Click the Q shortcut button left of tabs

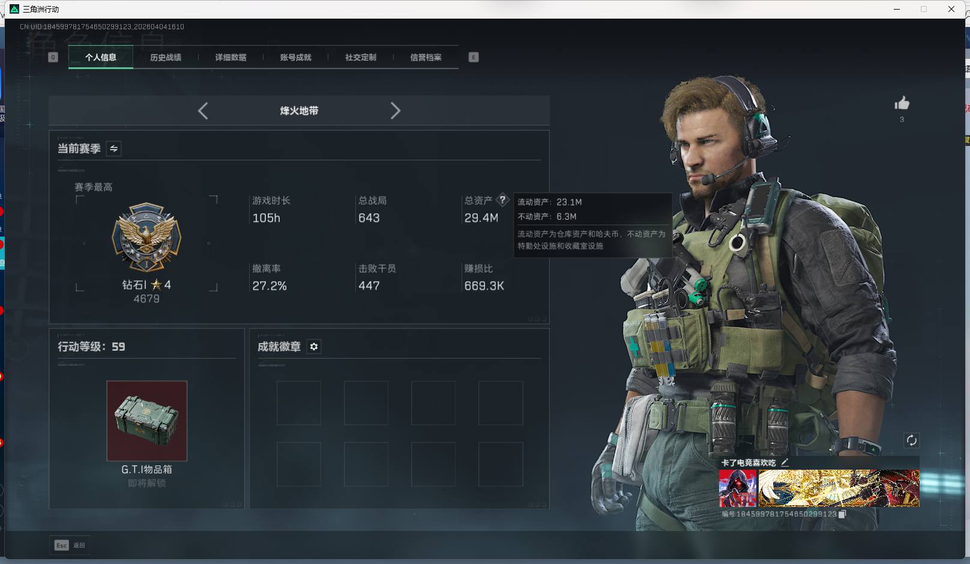[53, 57]
